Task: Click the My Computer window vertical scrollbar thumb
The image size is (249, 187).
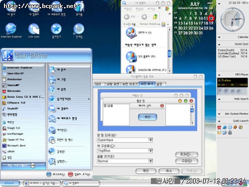Action: click(169, 53)
